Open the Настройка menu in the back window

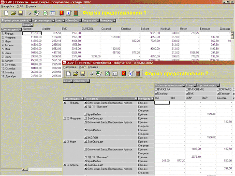(x=8, y=6)
